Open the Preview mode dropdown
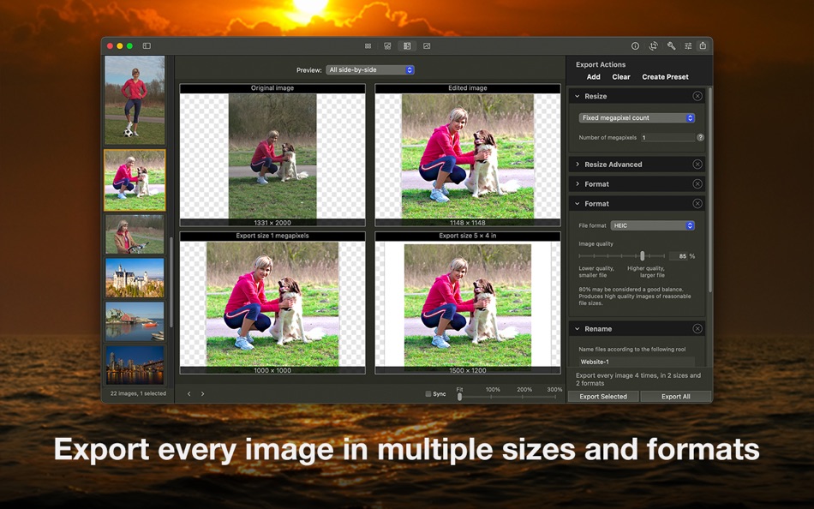Screen dimensions: 814x509 coord(370,69)
